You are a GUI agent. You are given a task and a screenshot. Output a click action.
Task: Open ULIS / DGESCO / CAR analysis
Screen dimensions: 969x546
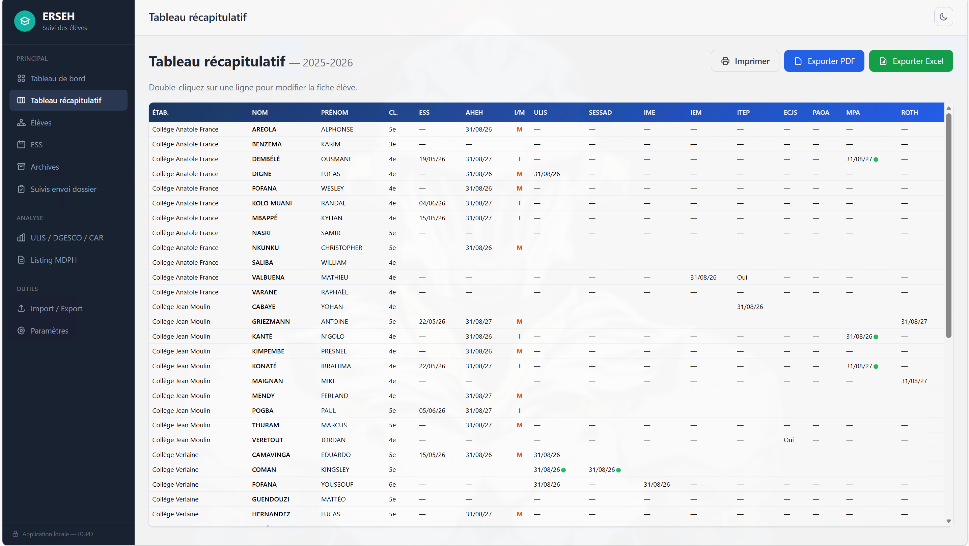click(x=68, y=238)
